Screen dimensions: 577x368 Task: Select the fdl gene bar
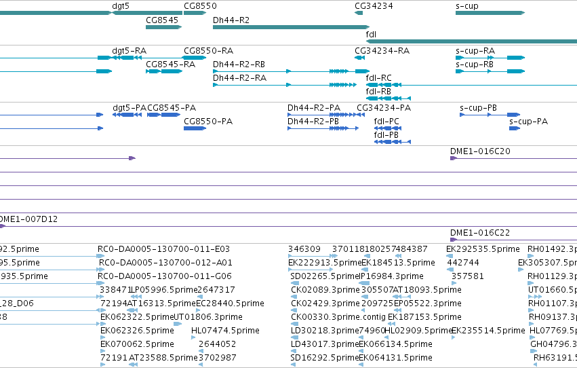click(x=471, y=41)
